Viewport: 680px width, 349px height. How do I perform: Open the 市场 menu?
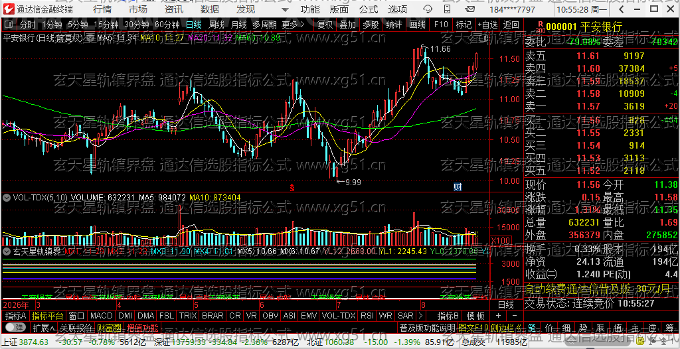(138, 9)
